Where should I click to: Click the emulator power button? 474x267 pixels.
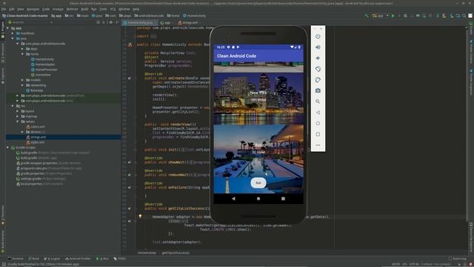[x=318, y=36]
